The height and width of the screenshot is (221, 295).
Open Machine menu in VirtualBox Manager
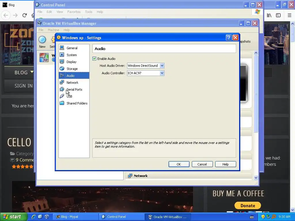click(x=53, y=30)
